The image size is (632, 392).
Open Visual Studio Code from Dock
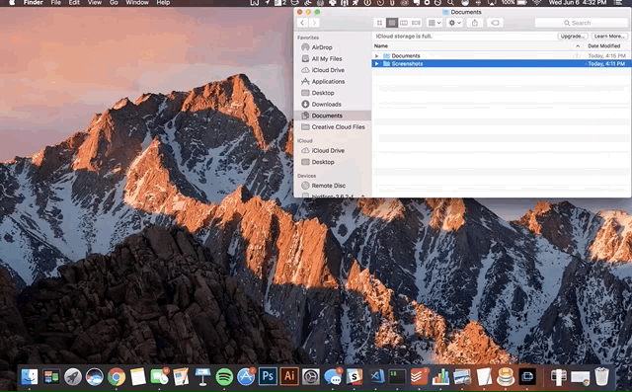[x=376, y=377]
